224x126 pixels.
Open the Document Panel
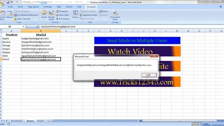(115, 15)
